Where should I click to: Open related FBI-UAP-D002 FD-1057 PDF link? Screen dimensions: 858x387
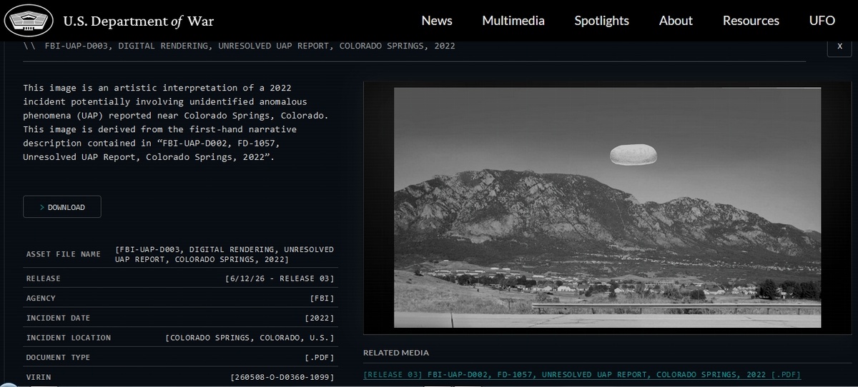[582, 375]
